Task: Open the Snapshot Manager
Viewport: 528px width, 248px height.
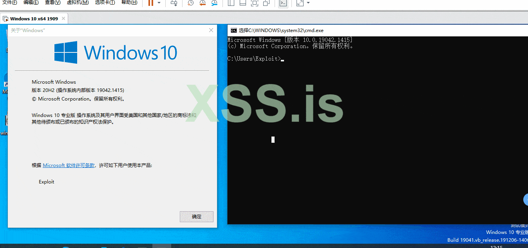Action: coord(214,3)
